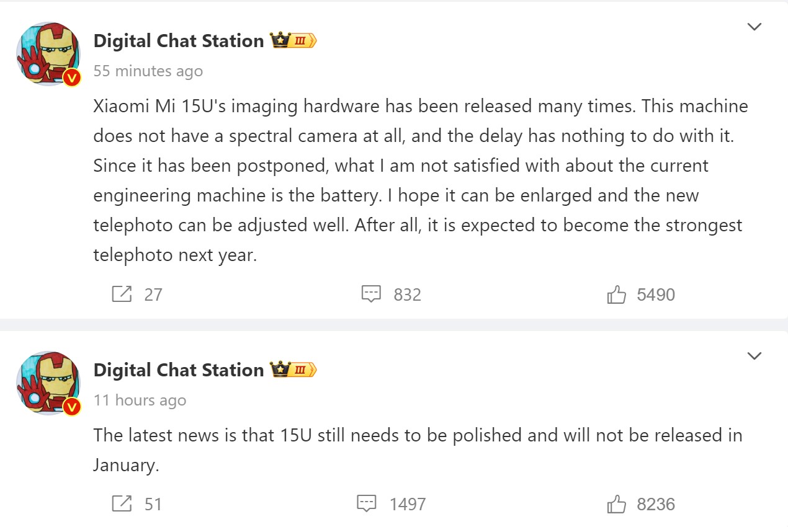Click the '55 minutes ago' timestamp
The image size is (788, 527).
pos(148,71)
